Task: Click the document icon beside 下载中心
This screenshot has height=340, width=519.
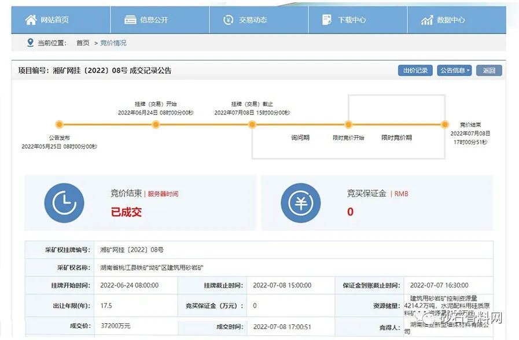Action: tap(327, 20)
